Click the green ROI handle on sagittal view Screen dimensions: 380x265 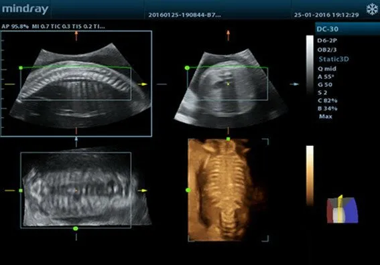coord(21,68)
